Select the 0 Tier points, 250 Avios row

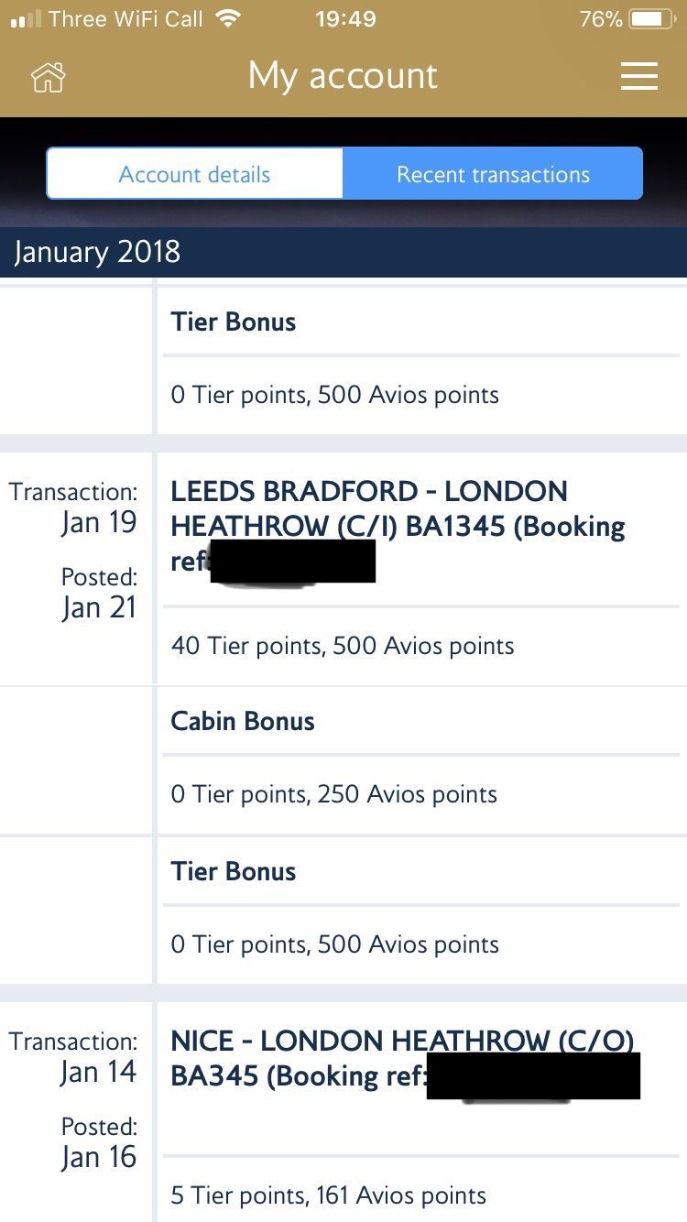[333, 794]
